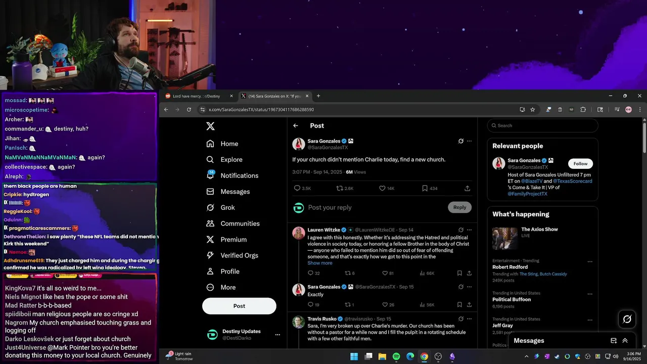647x364 pixels.
Task: Open Grok in the X sidebar
Action: (x=221, y=207)
